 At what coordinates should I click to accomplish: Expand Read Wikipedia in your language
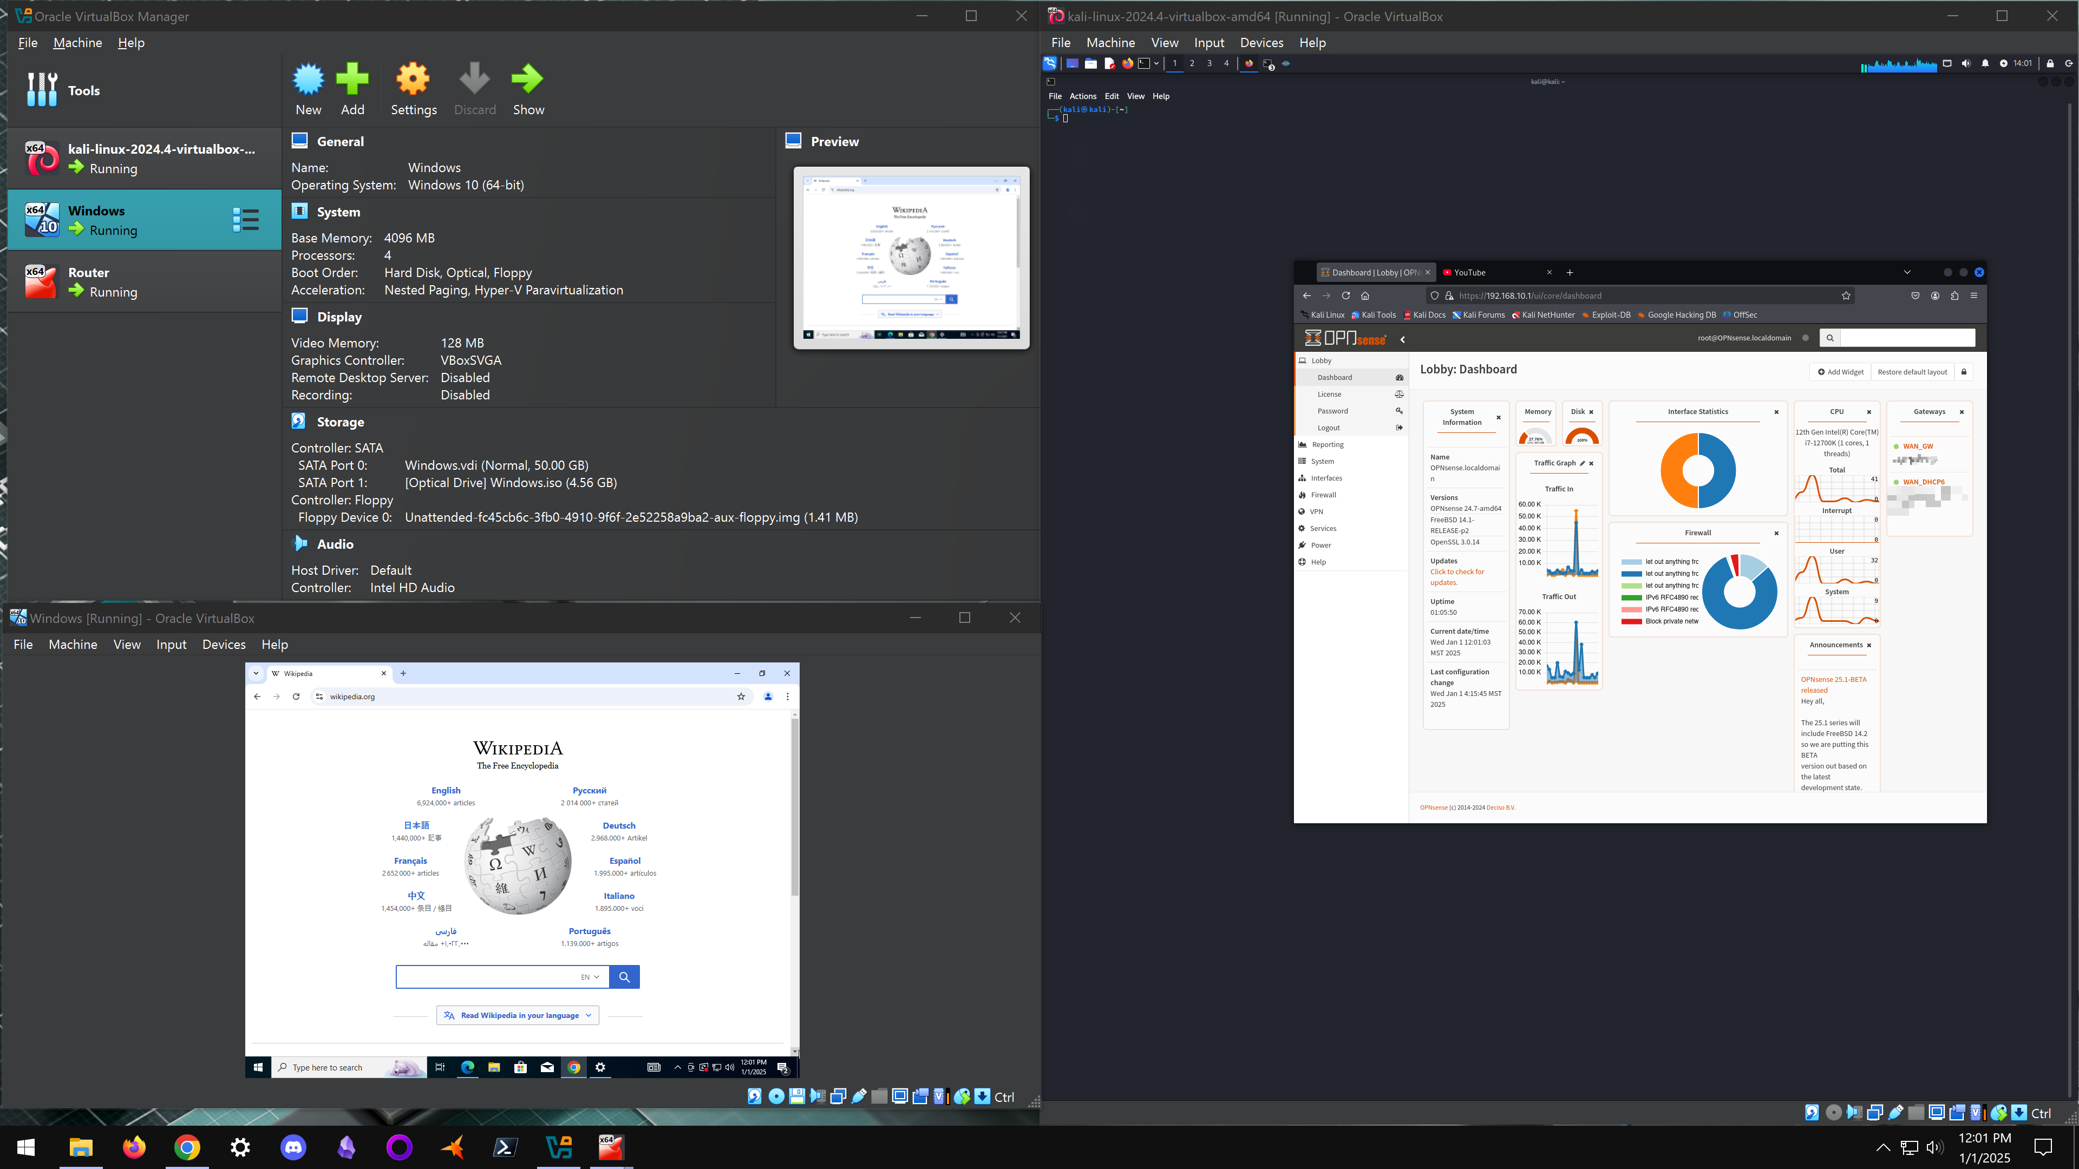518,1016
